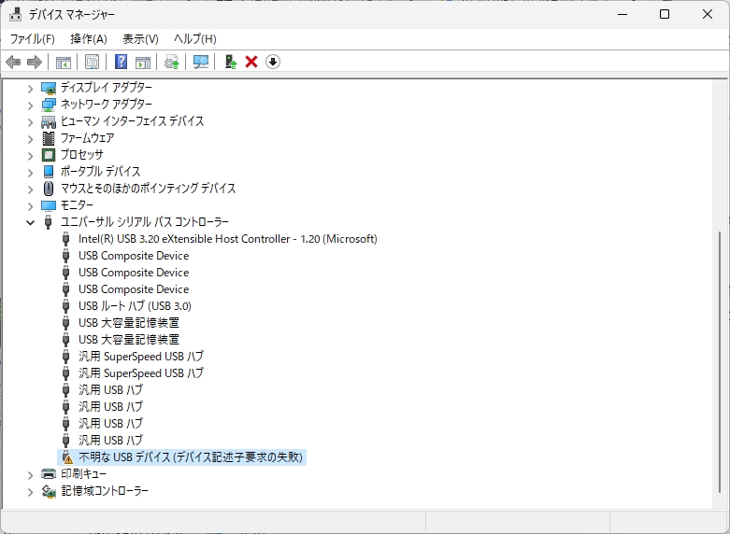The width and height of the screenshot is (730, 534).
Task: Select the ネットワーク アダプター category
Action: [x=106, y=105]
